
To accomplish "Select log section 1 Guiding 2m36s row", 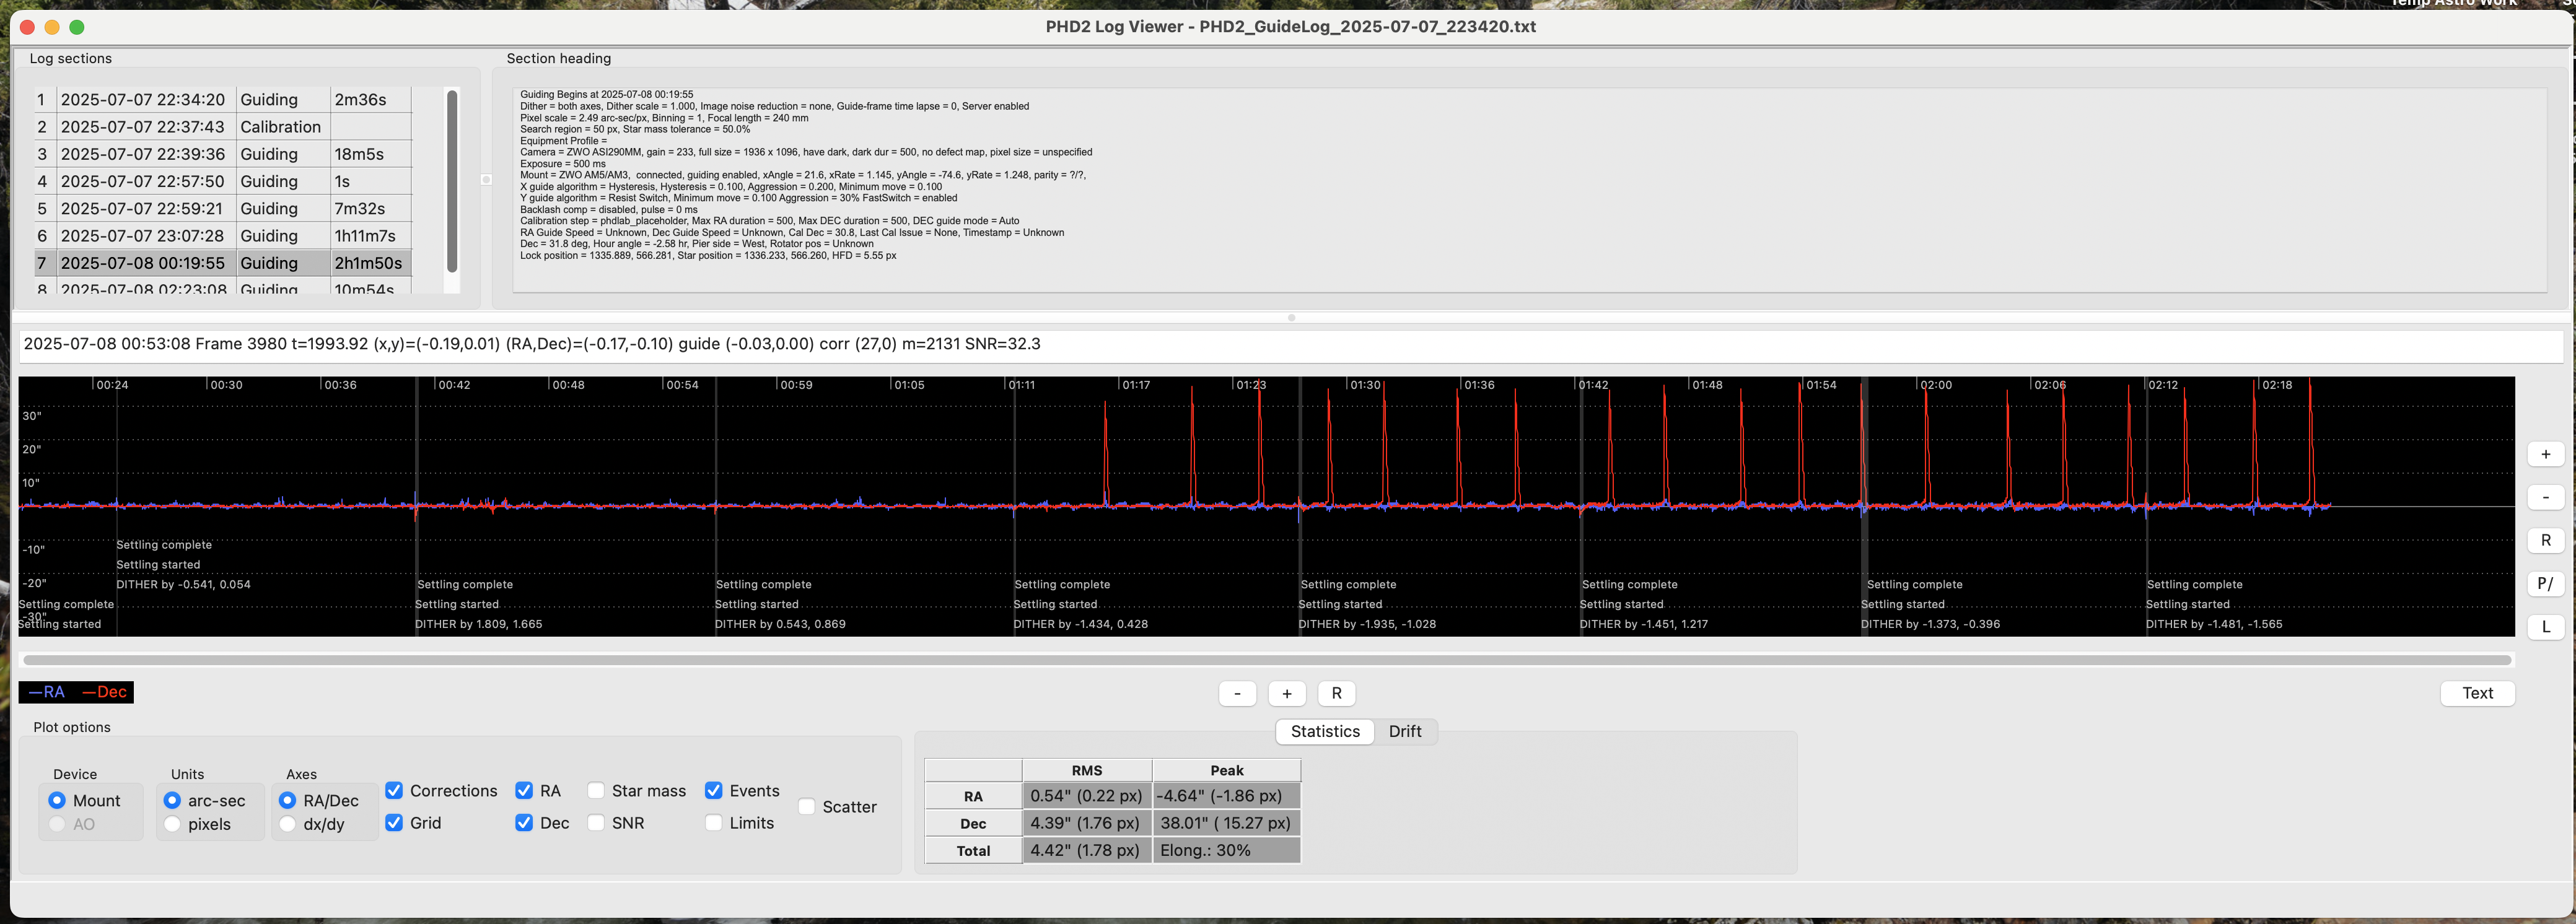I will (222, 99).
